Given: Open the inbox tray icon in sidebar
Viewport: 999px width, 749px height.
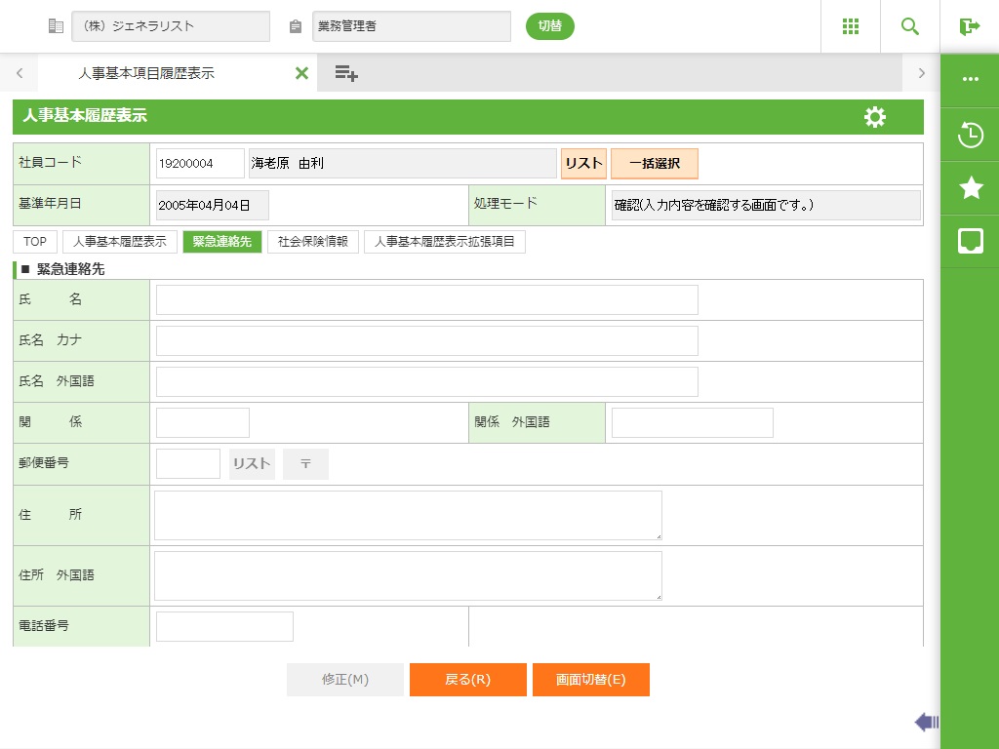Looking at the screenshot, I should (970, 242).
